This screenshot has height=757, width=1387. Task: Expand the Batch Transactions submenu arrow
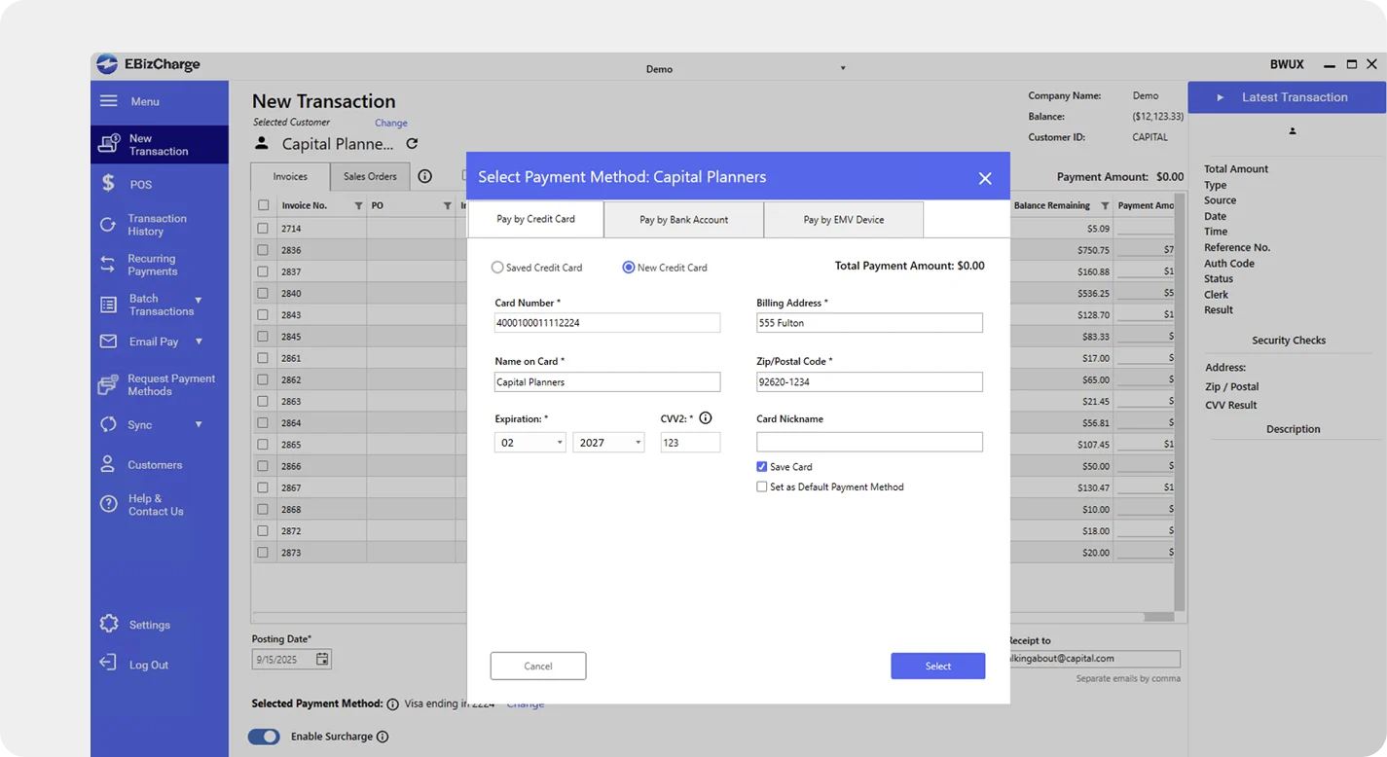(199, 300)
